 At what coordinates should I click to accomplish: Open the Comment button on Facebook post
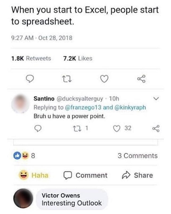85,175
